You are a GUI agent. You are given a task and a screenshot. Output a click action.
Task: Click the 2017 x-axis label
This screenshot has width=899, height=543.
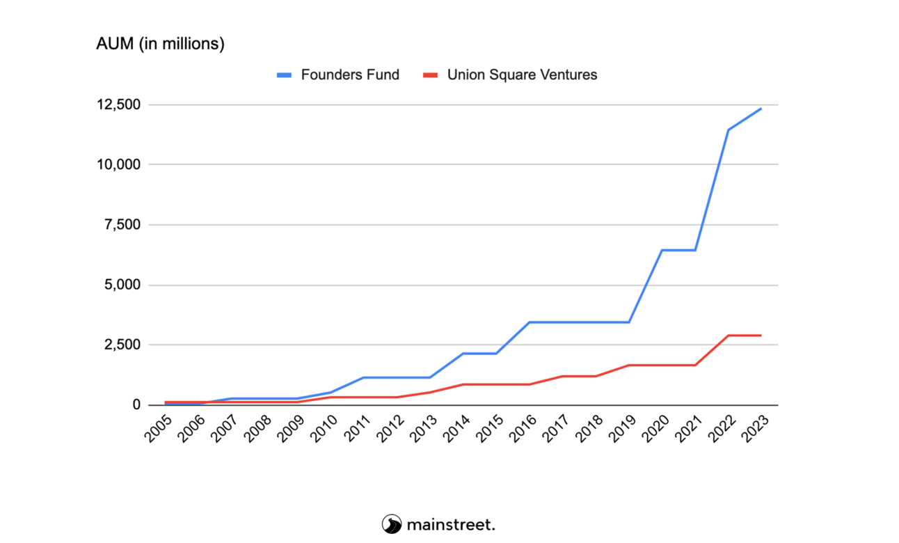pos(557,427)
